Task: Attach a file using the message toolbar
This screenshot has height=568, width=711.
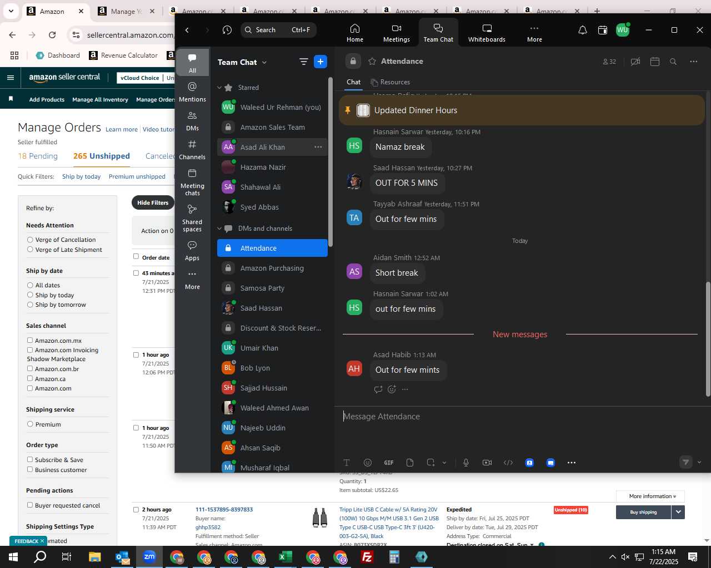Action: pyautogui.click(x=410, y=463)
